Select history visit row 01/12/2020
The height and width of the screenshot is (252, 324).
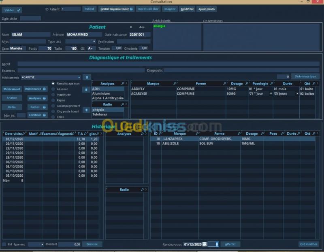pos(51,139)
